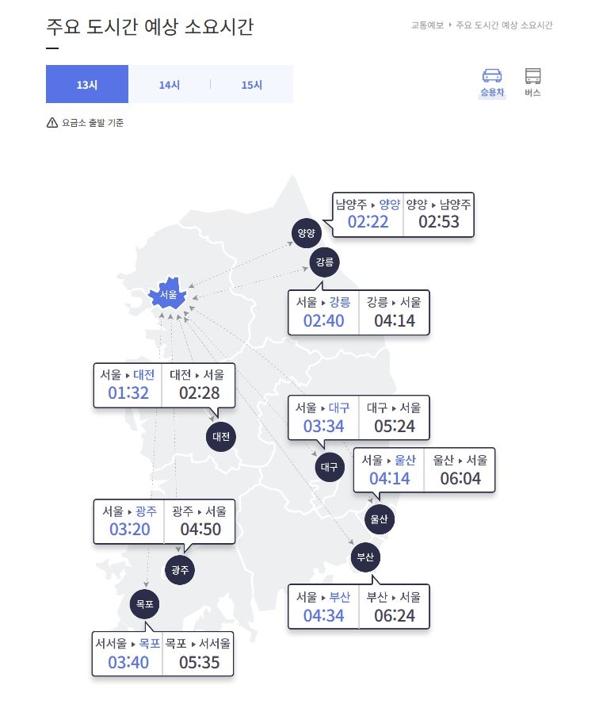The height and width of the screenshot is (708, 603).
Task: Open the 교통예보 breadcrumb link
Action: [427, 25]
